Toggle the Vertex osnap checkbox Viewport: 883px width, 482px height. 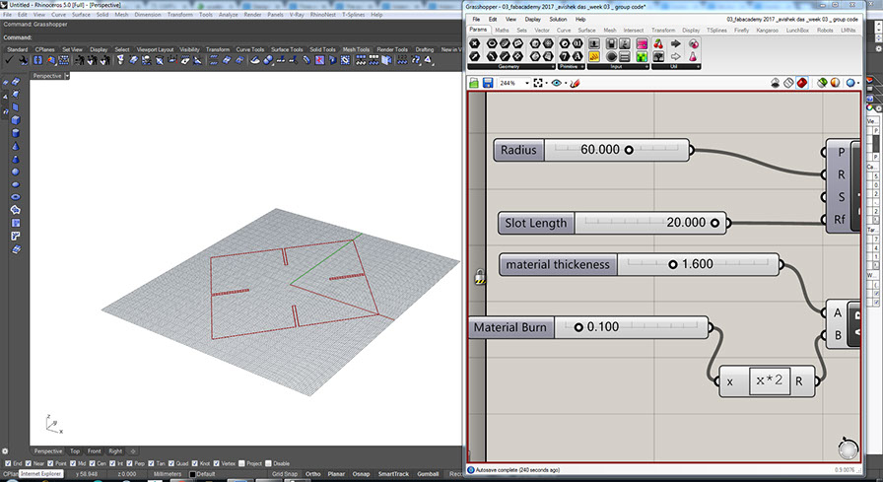pyautogui.click(x=216, y=463)
